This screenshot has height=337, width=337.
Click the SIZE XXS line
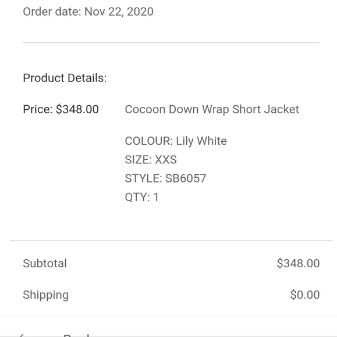click(x=151, y=160)
